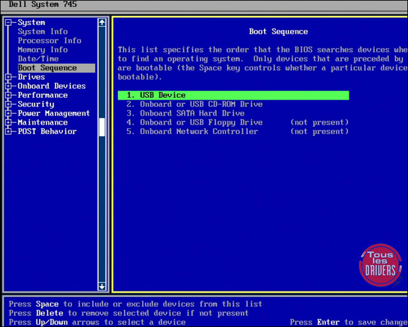The width and height of the screenshot is (408, 327).
Task: Select the Boot Sequence entry
Action: click(57, 68)
